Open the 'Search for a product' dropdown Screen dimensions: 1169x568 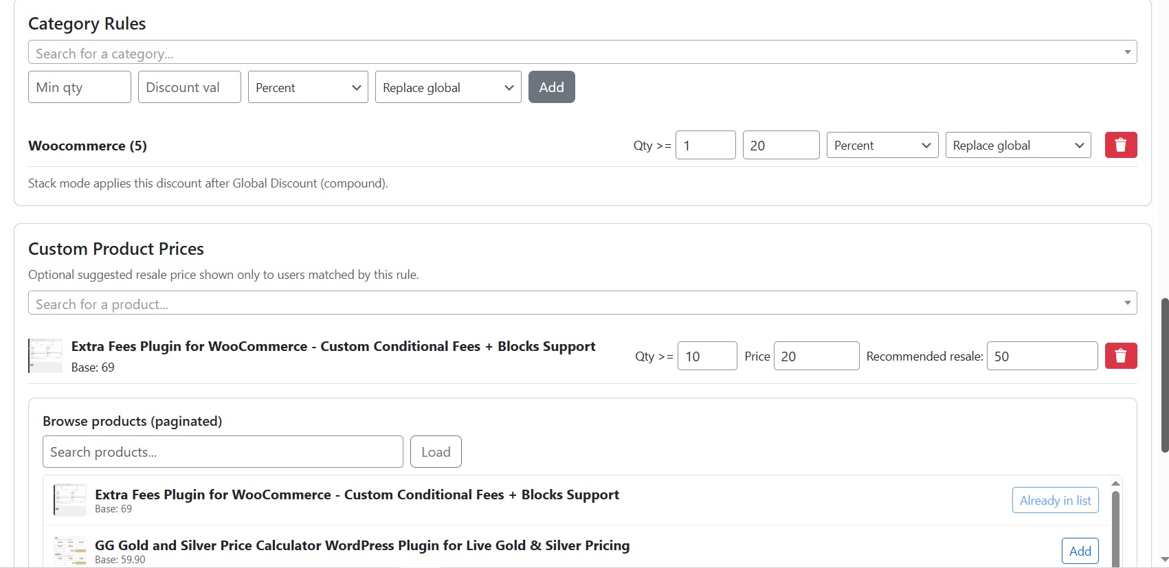582,303
